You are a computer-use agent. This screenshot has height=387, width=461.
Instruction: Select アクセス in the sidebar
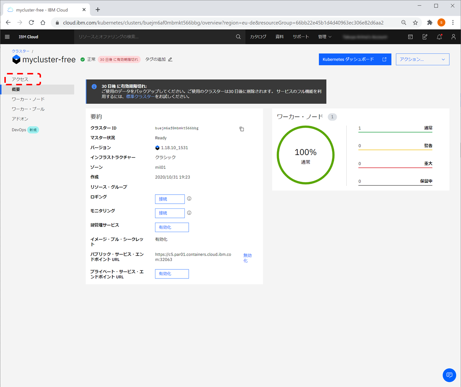click(20, 79)
